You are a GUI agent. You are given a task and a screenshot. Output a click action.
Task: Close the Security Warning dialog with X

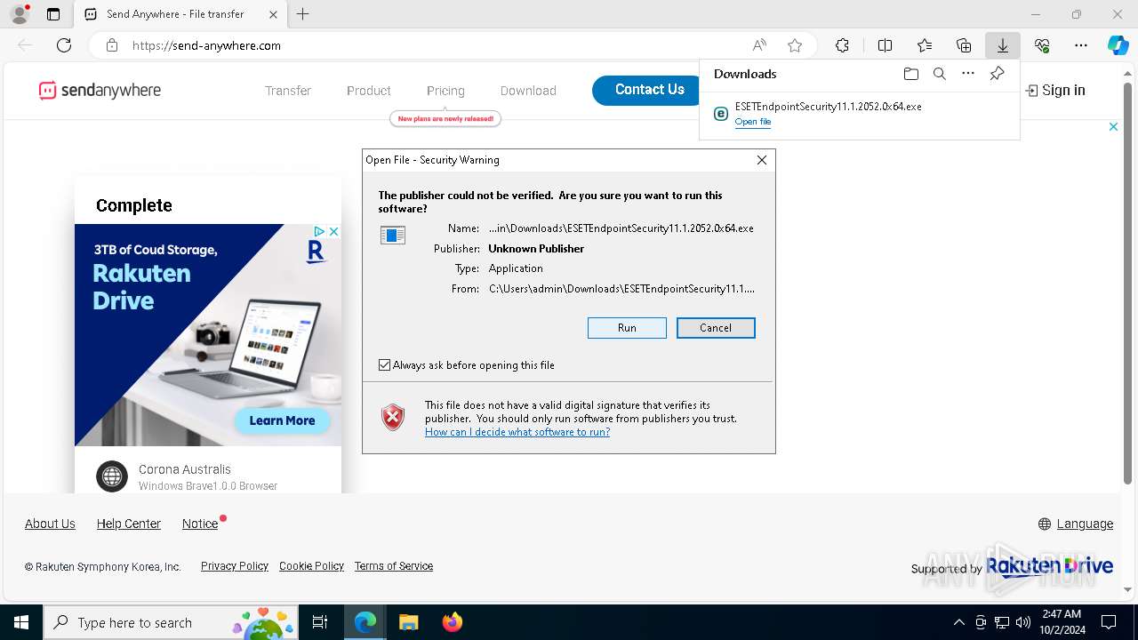[x=762, y=160]
